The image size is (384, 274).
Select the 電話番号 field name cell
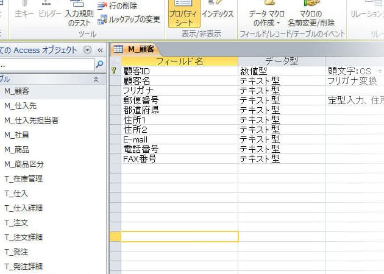[x=180, y=149]
